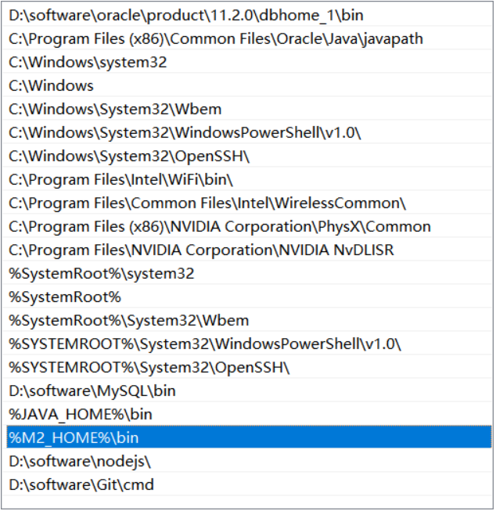This screenshot has width=496, height=511.
Task: Select the C:\Windows\System32\Wbem entry
Action: (x=248, y=110)
